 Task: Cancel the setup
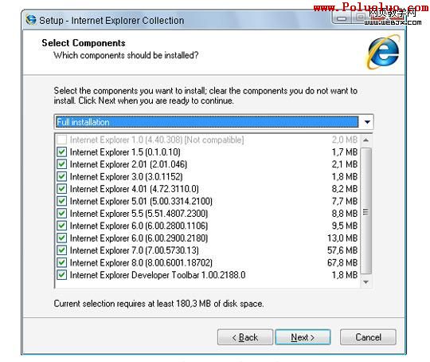(x=368, y=337)
